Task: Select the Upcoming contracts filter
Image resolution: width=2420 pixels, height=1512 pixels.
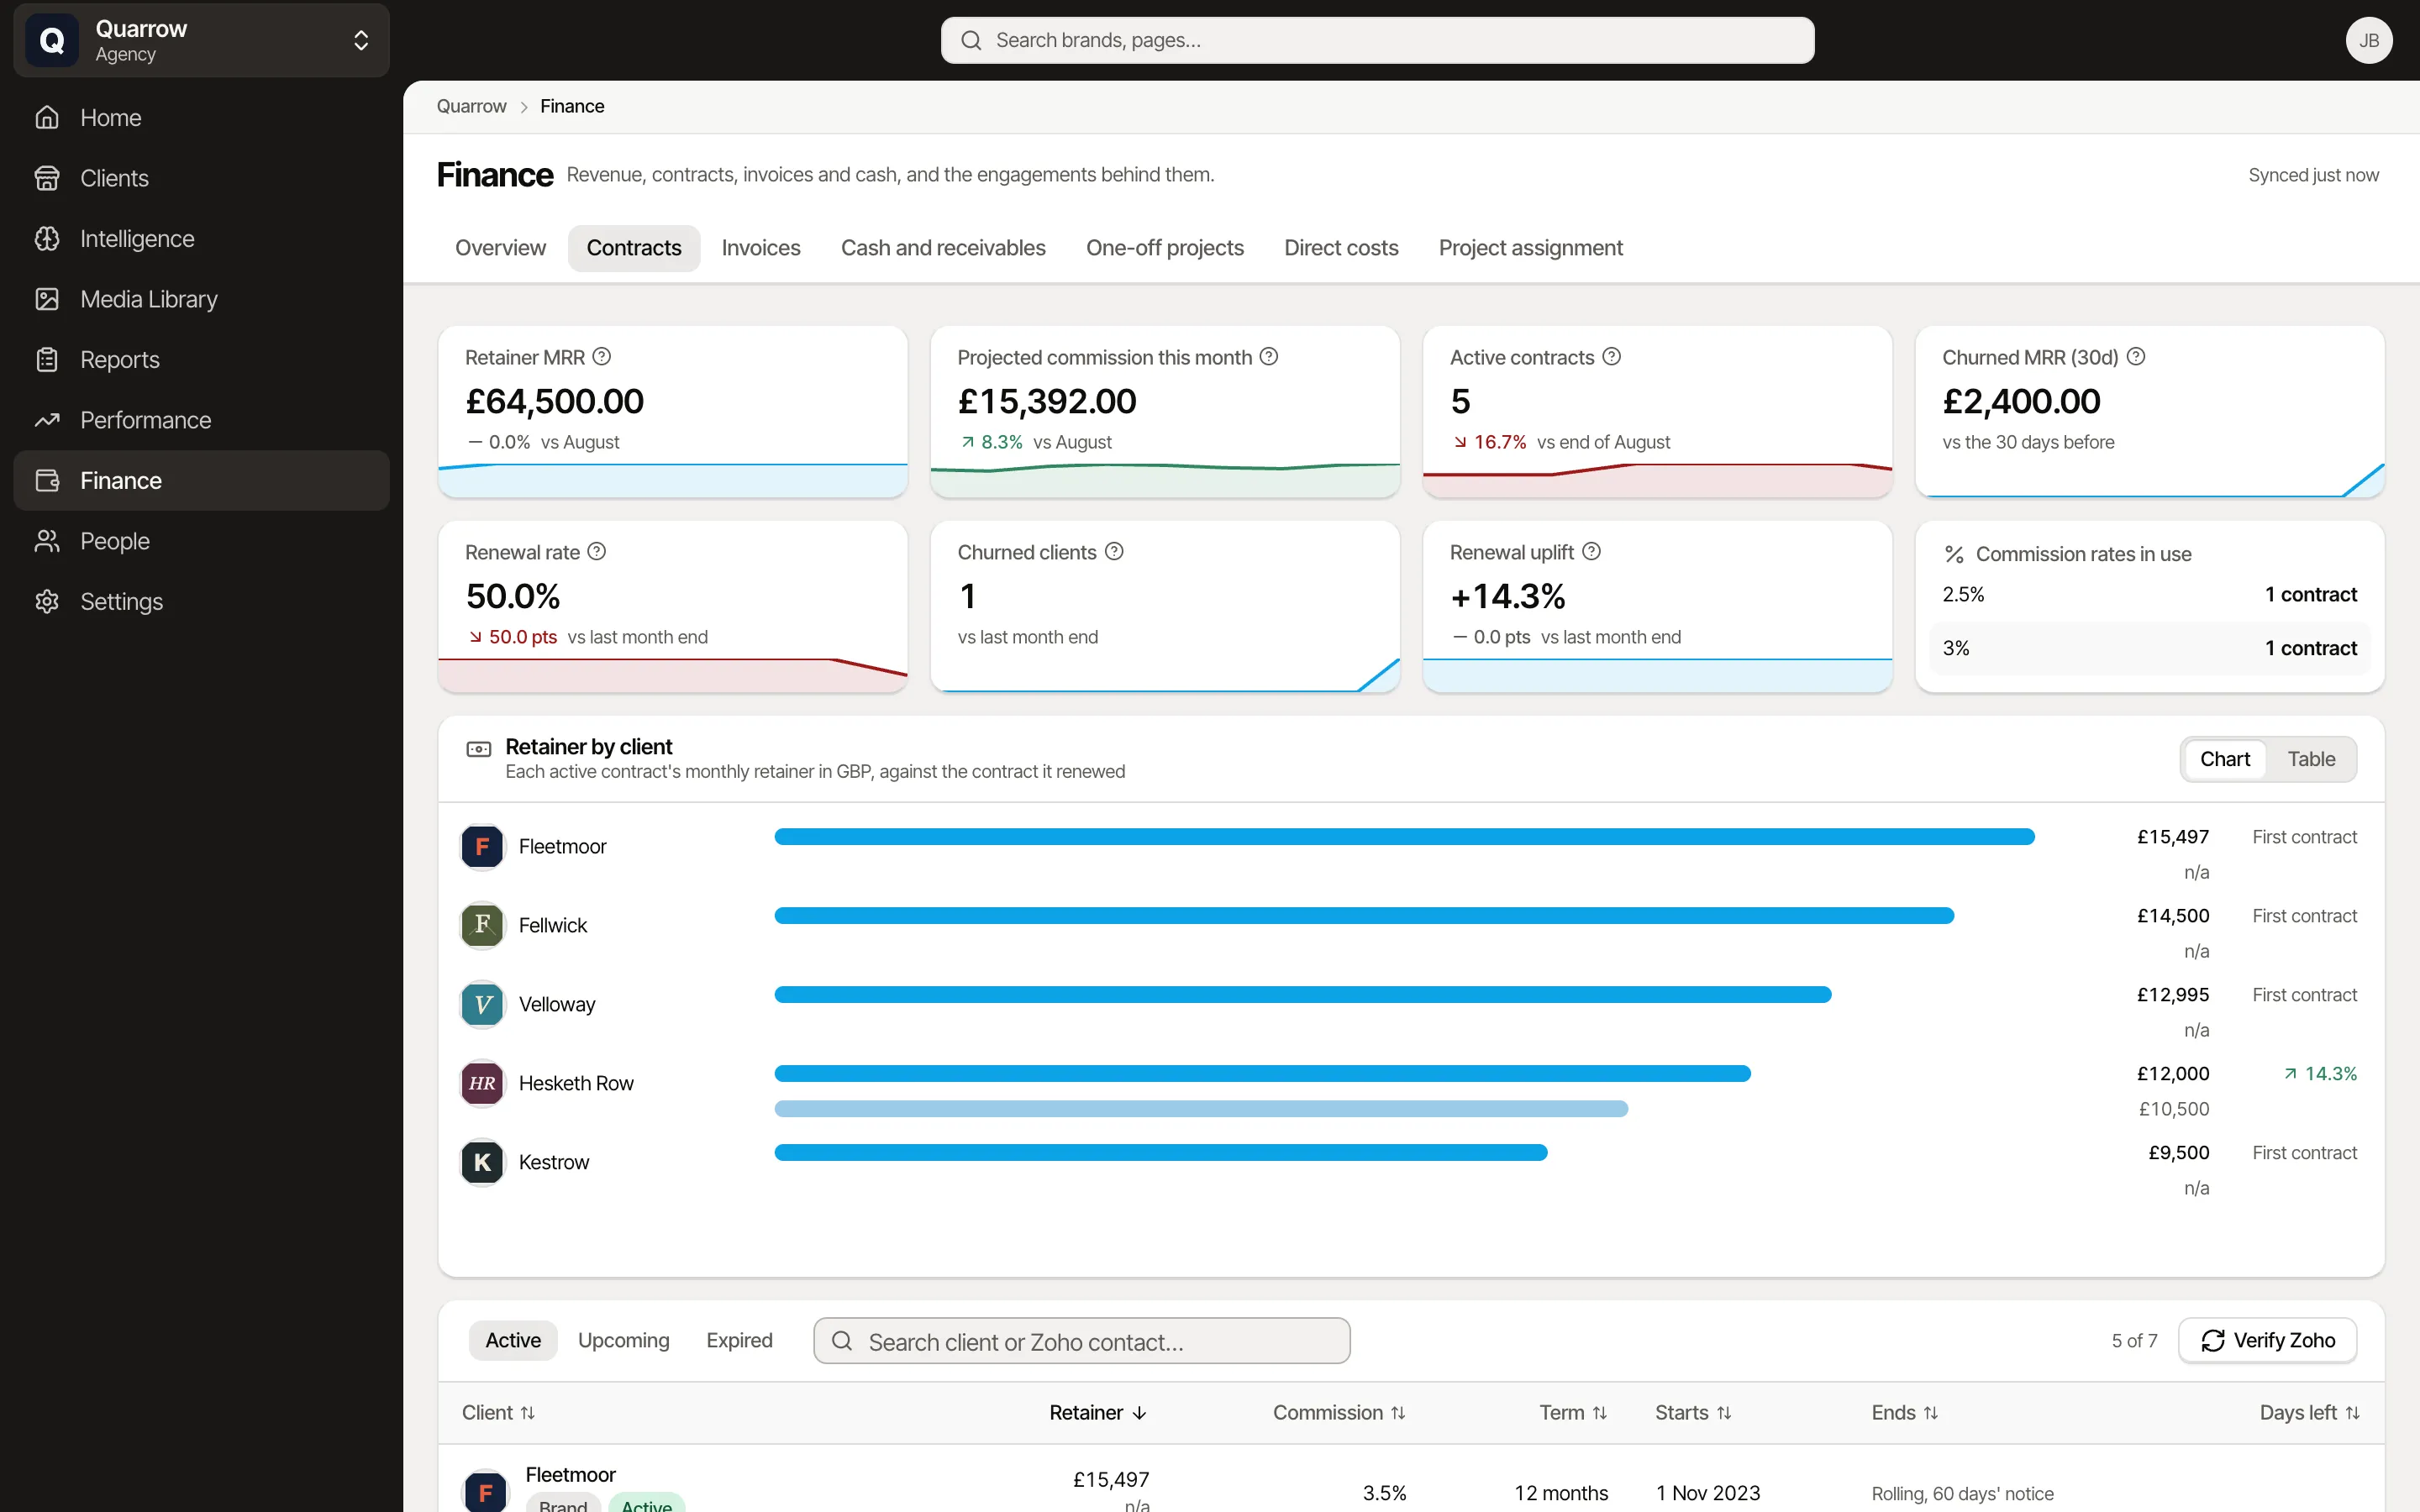Action: coord(624,1341)
